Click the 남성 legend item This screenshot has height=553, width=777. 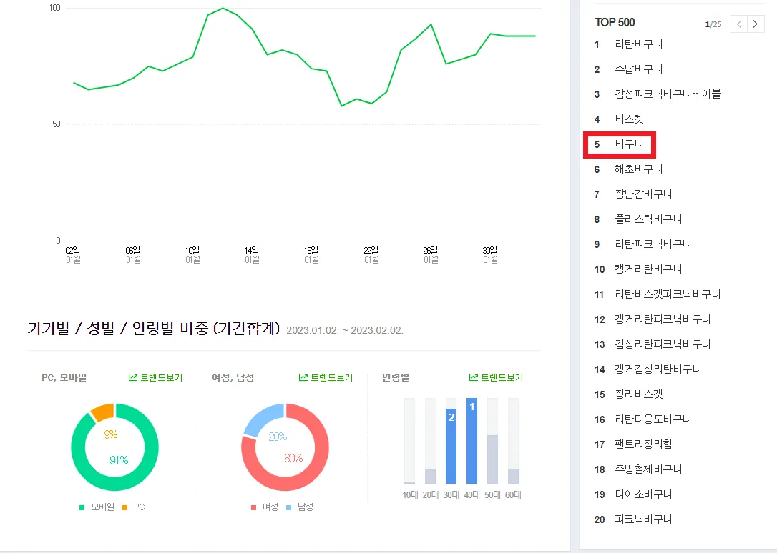click(x=300, y=507)
